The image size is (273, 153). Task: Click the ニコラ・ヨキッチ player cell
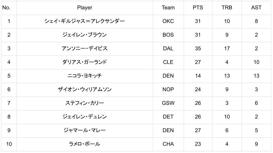pyautogui.click(x=84, y=76)
